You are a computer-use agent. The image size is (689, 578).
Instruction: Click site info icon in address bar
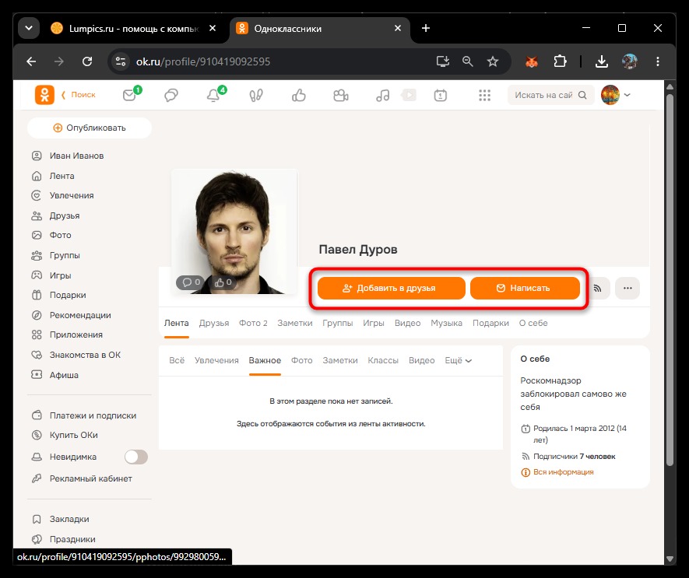click(x=121, y=61)
